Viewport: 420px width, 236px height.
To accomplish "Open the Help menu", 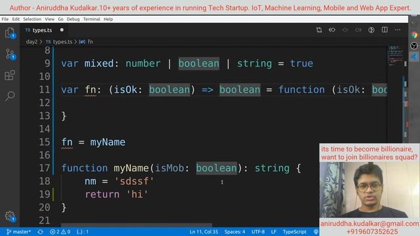I will (x=108, y=19).
